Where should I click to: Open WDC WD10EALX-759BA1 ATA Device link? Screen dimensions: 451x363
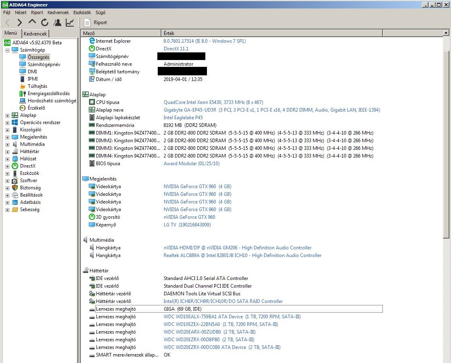pyautogui.click(x=232, y=317)
